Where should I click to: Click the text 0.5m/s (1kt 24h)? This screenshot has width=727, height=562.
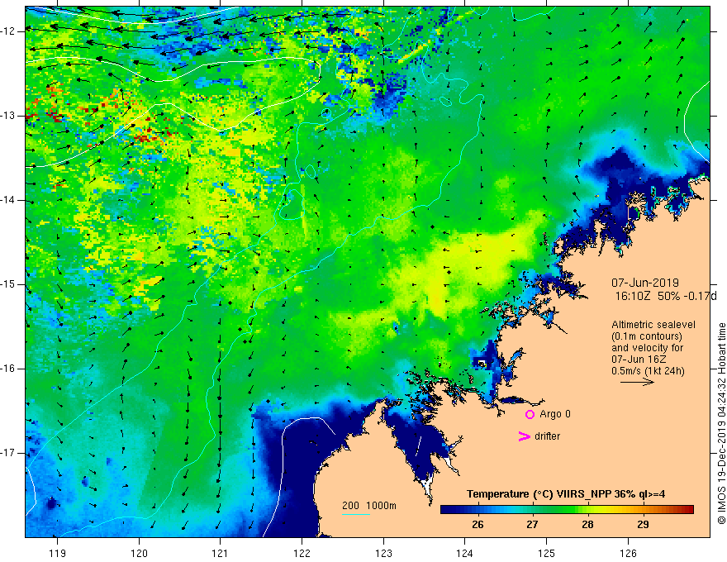point(648,371)
